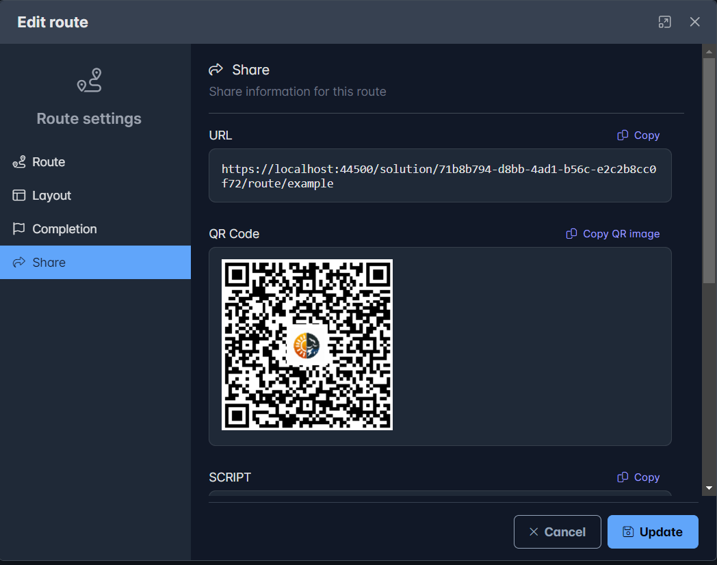Click the 'Edit route' dialog title
The image size is (717, 565).
[53, 23]
